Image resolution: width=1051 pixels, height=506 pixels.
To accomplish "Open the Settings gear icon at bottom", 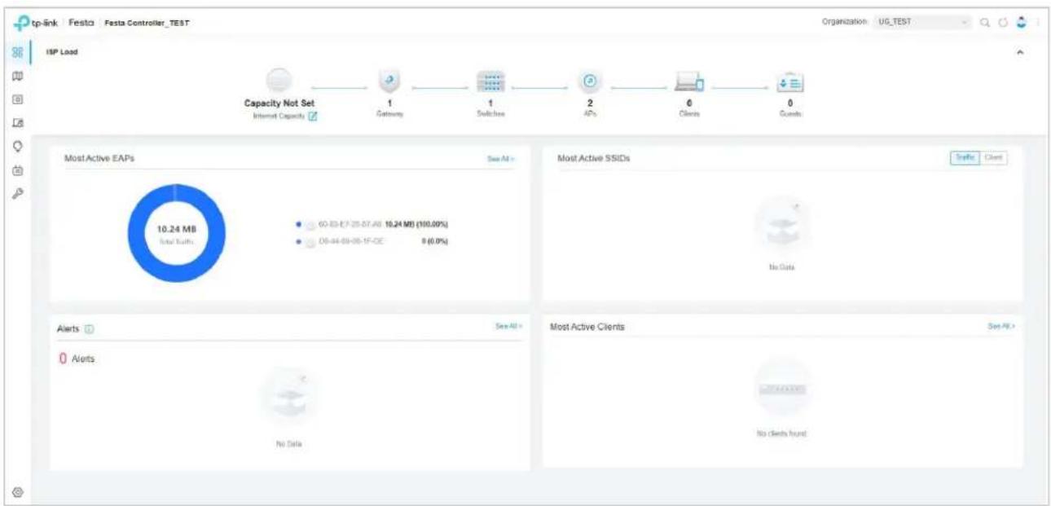I will click(16, 491).
